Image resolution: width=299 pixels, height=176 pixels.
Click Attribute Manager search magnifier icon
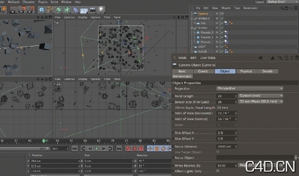pos(280,58)
